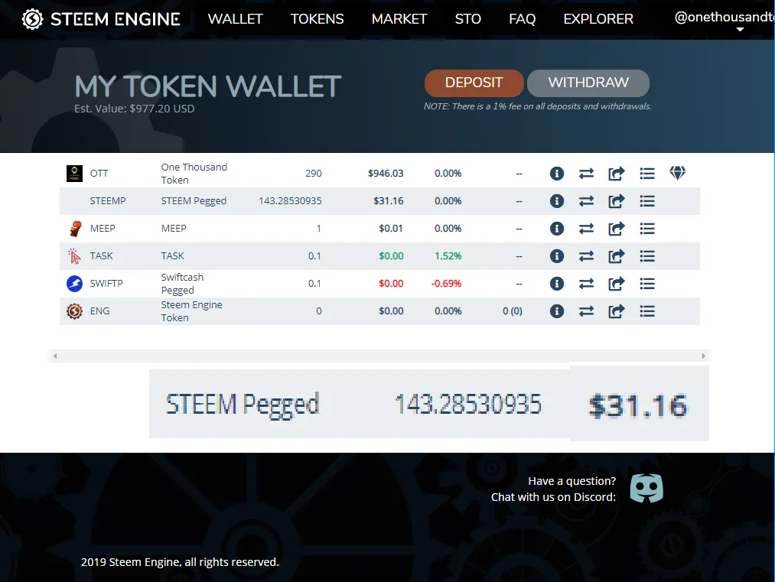Image resolution: width=775 pixels, height=582 pixels.
Task: Open info icon for TASK token
Action: coord(556,256)
